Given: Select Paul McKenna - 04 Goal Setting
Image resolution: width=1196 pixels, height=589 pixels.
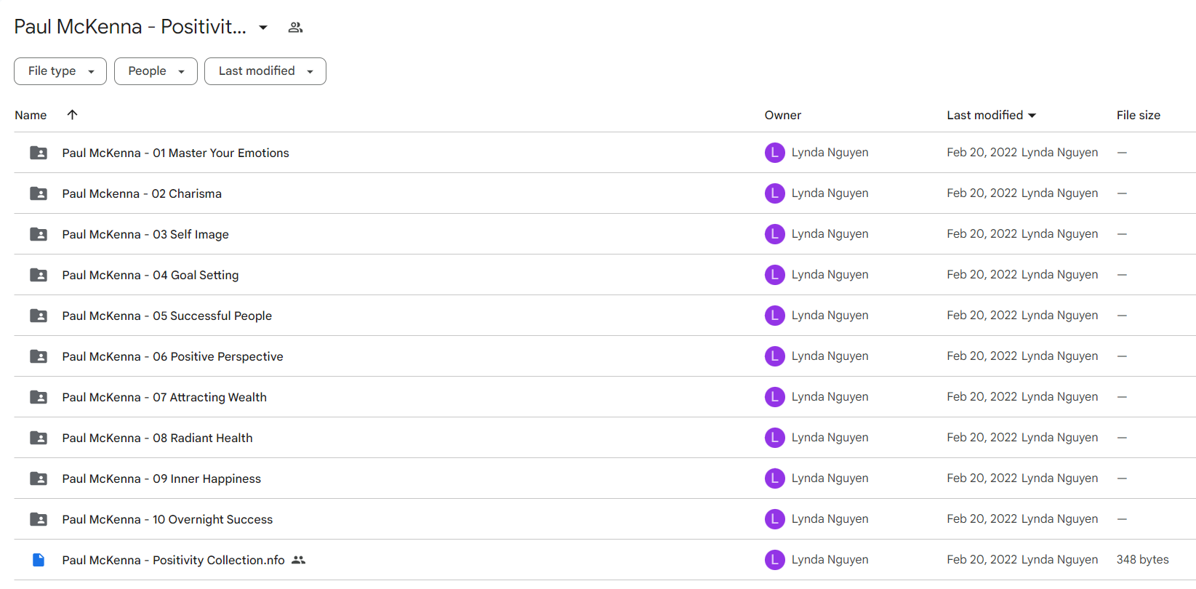Looking at the screenshot, I should click(x=150, y=275).
